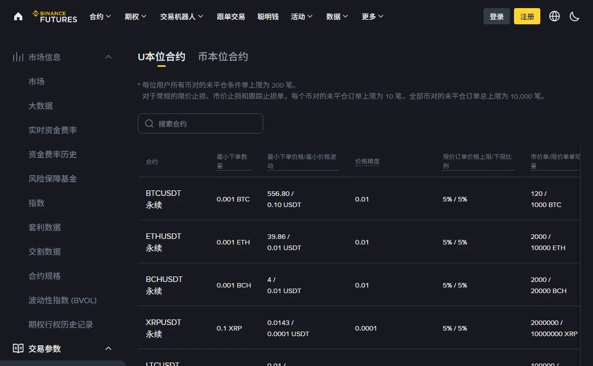Open 波动性指数 (BVOL) in the sidebar
Screen dimensions: 593x366
coord(62,300)
